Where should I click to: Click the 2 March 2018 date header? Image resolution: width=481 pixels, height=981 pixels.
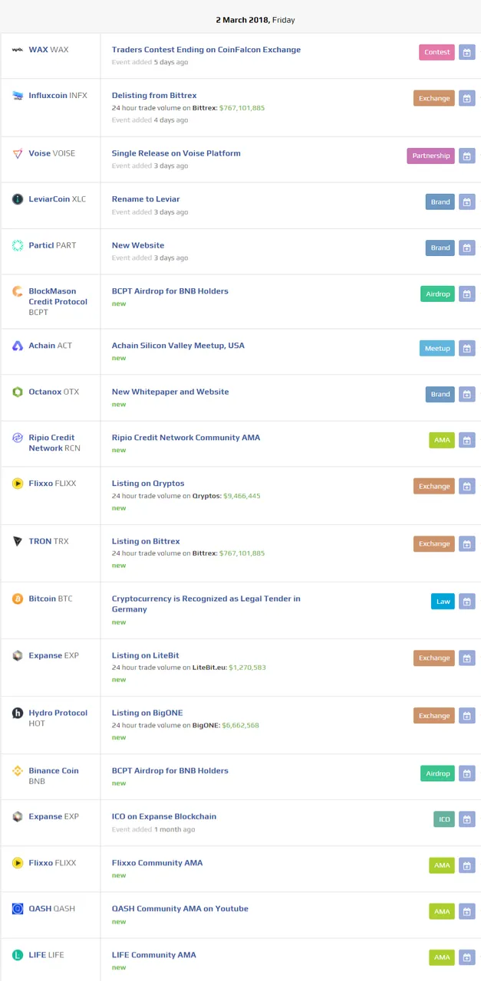tap(255, 20)
